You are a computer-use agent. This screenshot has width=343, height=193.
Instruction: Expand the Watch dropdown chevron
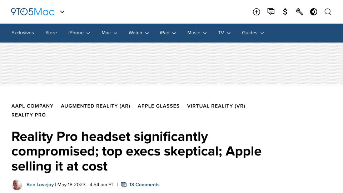[147, 33]
